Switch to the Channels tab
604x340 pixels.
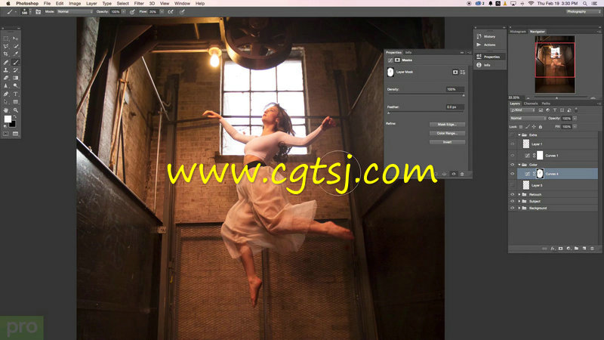(x=531, y=103)
